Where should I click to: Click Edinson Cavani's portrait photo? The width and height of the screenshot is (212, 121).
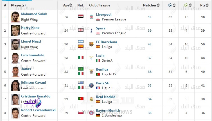(15, 85)
